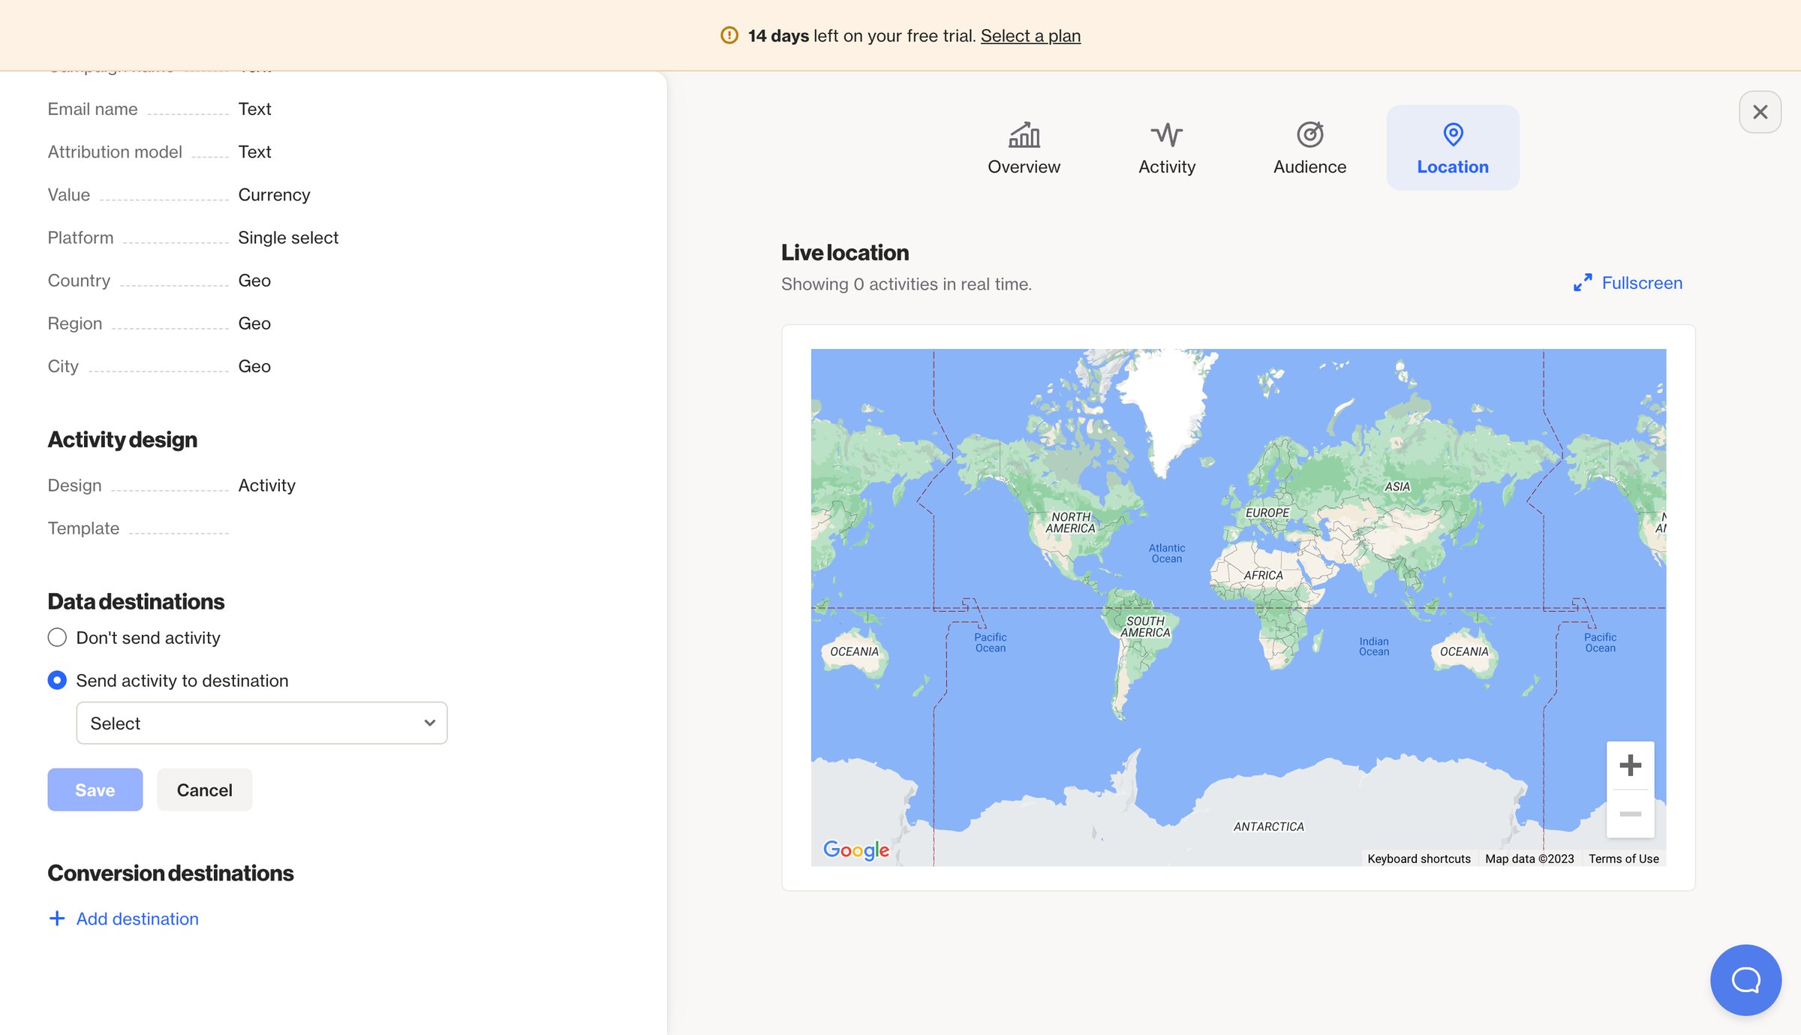1801x1035 pixels.
Task: Click the Value Currency field type
Action: click(x=274, y=194)
